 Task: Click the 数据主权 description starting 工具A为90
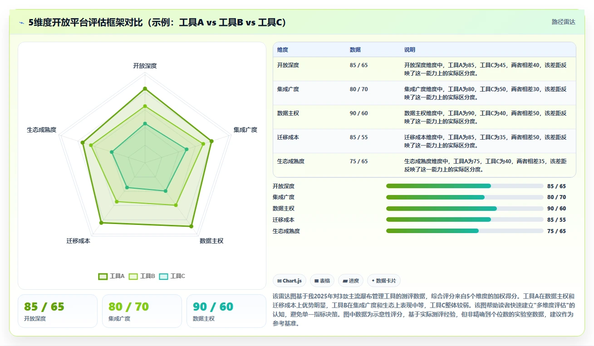coord(486,117)
